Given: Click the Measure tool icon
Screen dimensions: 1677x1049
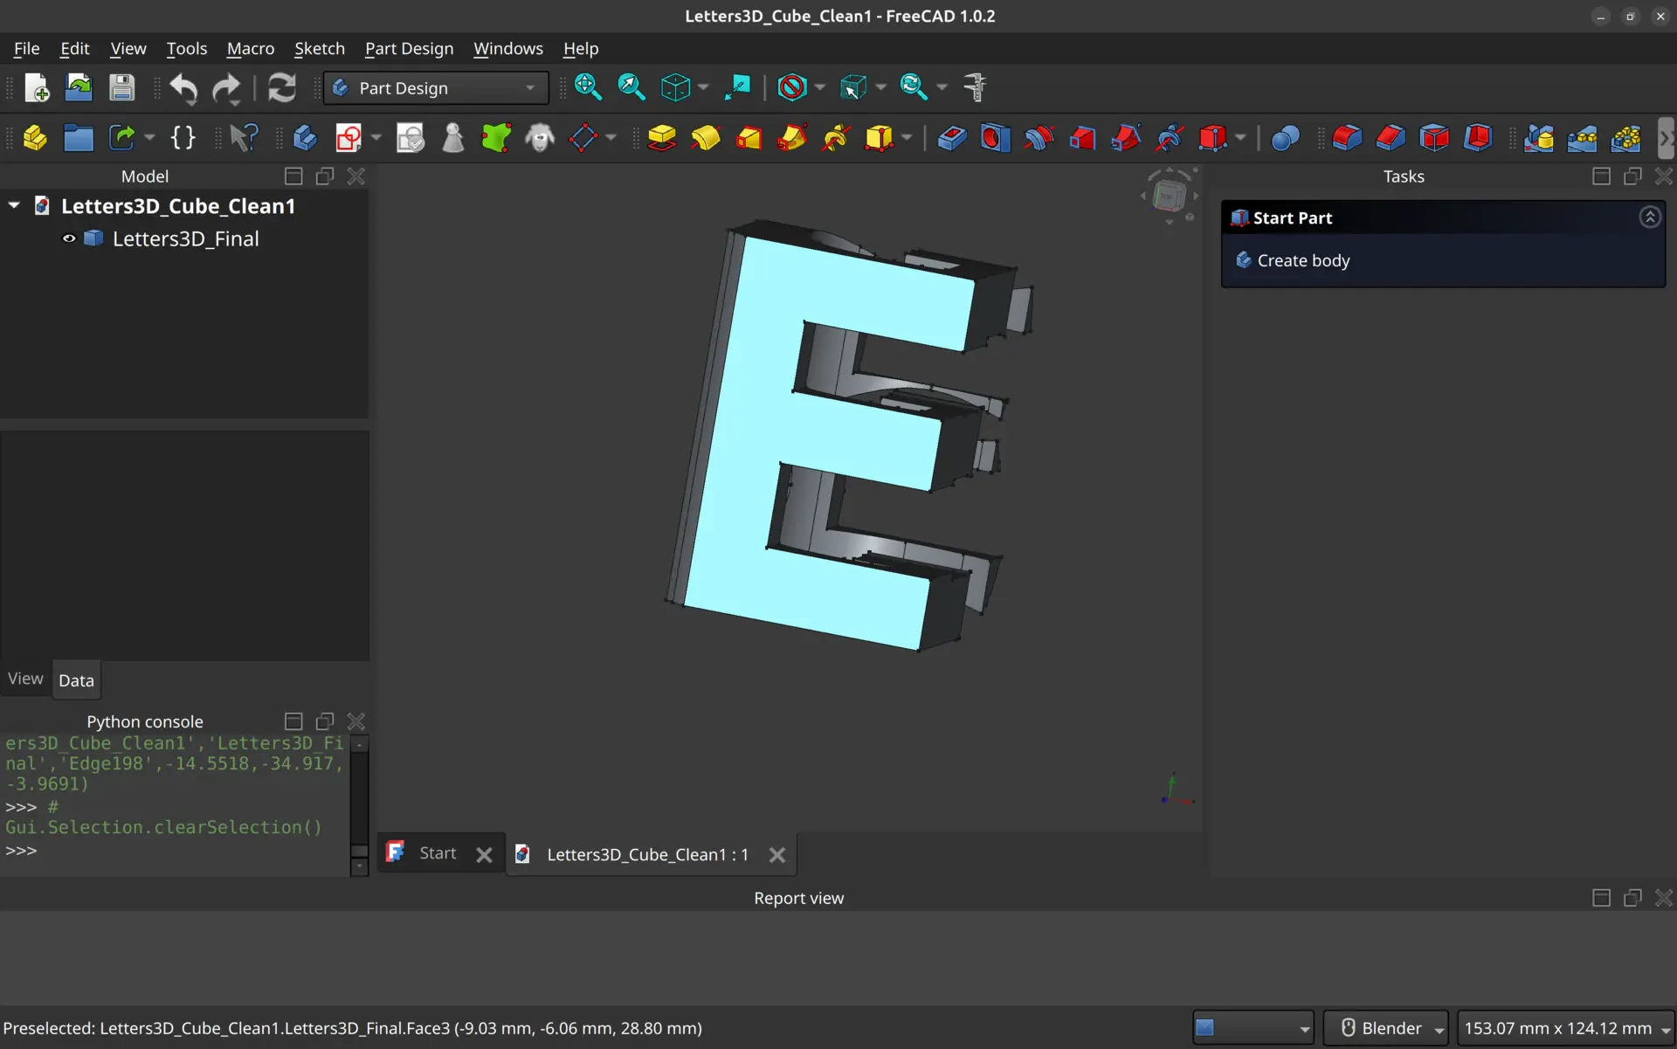Looking at the screenshot, I should [x=975, y=87].
